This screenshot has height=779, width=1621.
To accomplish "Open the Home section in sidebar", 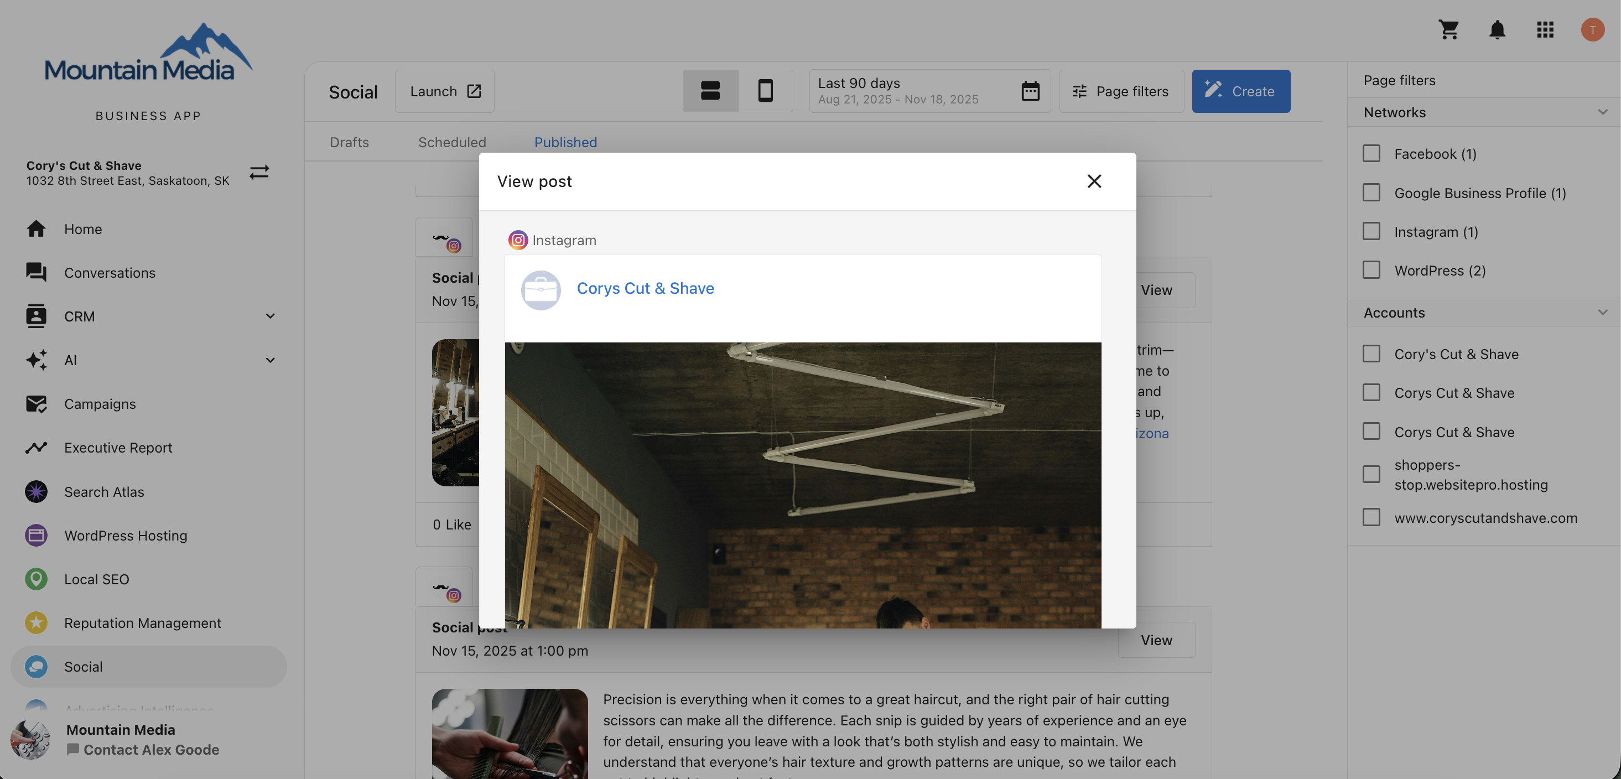I will tap(82, 229).
